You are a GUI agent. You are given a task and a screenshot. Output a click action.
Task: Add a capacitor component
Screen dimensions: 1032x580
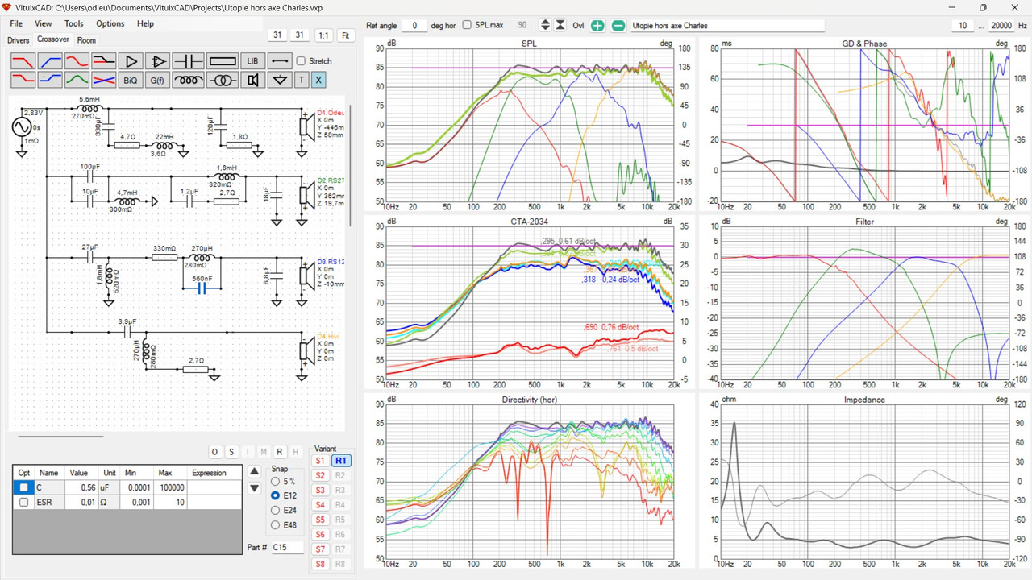pos(189,60)
